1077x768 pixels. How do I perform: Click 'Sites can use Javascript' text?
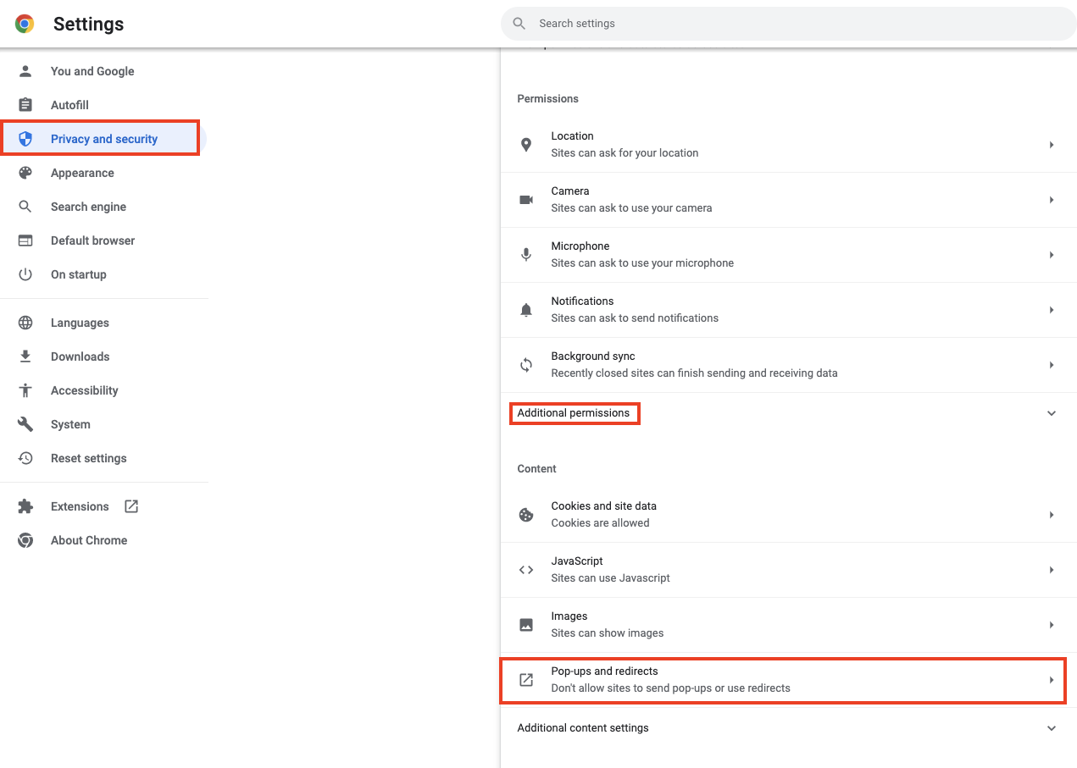[610, 578]
